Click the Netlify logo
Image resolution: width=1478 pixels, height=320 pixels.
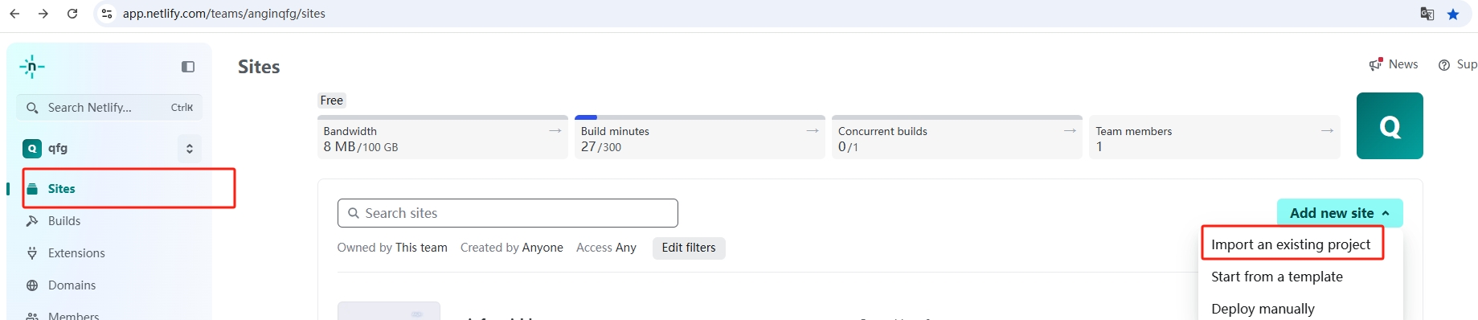(32, 67)
